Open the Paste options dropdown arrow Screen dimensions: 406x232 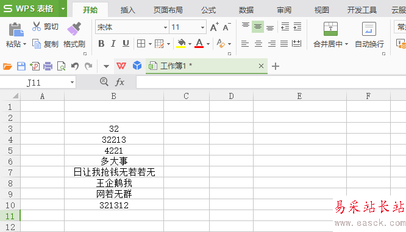[x=24, y=44]
